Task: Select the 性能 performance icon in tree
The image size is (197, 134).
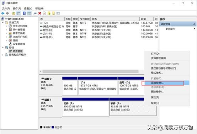Action: click(x=10, y=40)
